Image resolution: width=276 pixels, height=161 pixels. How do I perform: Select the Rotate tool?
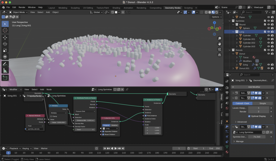pyautogui.click(x=5, y=44)
